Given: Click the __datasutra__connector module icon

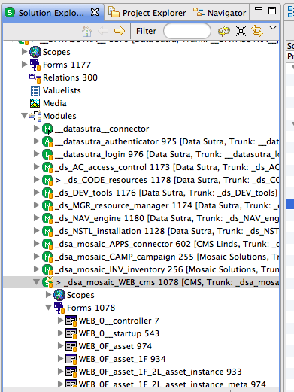Looking at the screenshot, I should [47, 129].
